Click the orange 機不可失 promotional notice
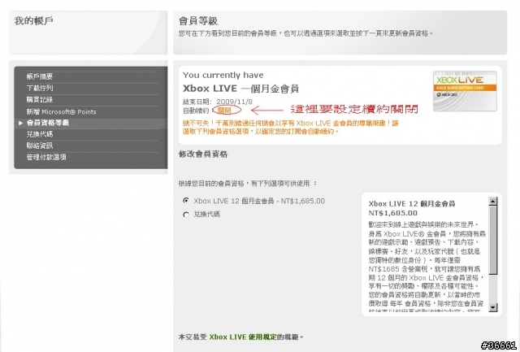 click(291, 128)
